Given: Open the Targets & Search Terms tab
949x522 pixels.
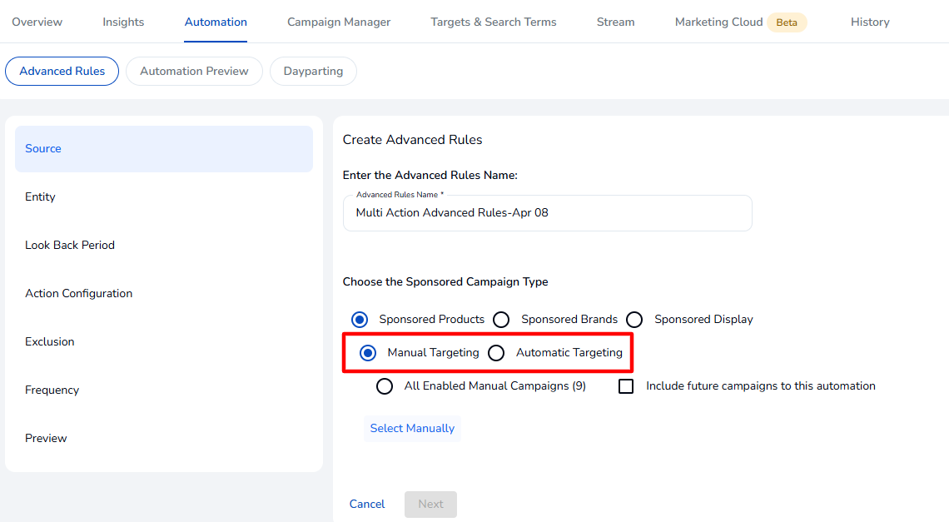Looking at the screenshot, I should 493,22.
